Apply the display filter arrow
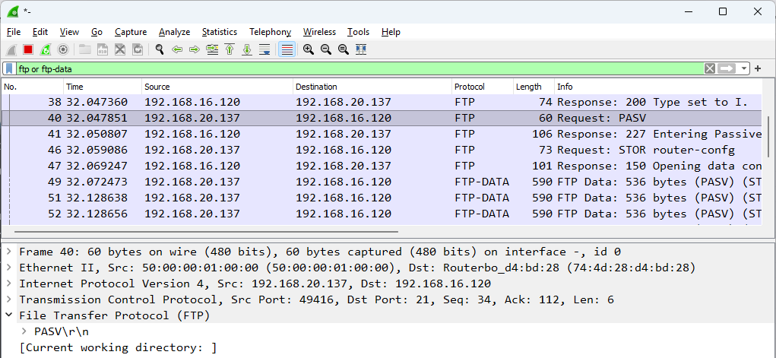This screenshot has width=776, height=358. (727, 69)
